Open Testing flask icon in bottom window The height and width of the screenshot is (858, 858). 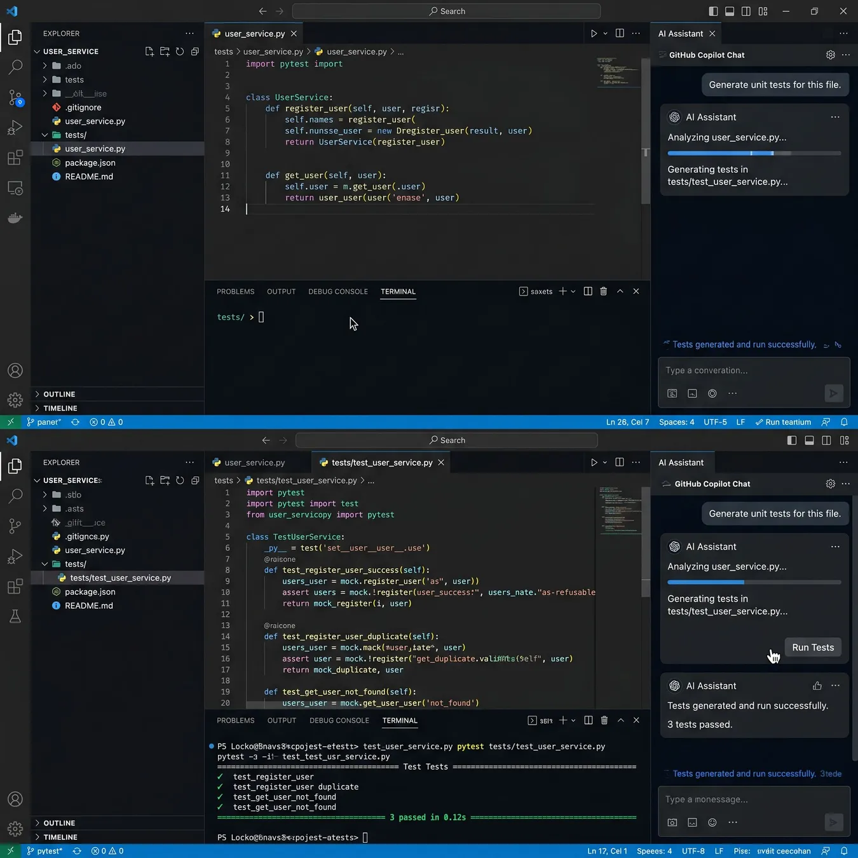(x=15, y=616)
